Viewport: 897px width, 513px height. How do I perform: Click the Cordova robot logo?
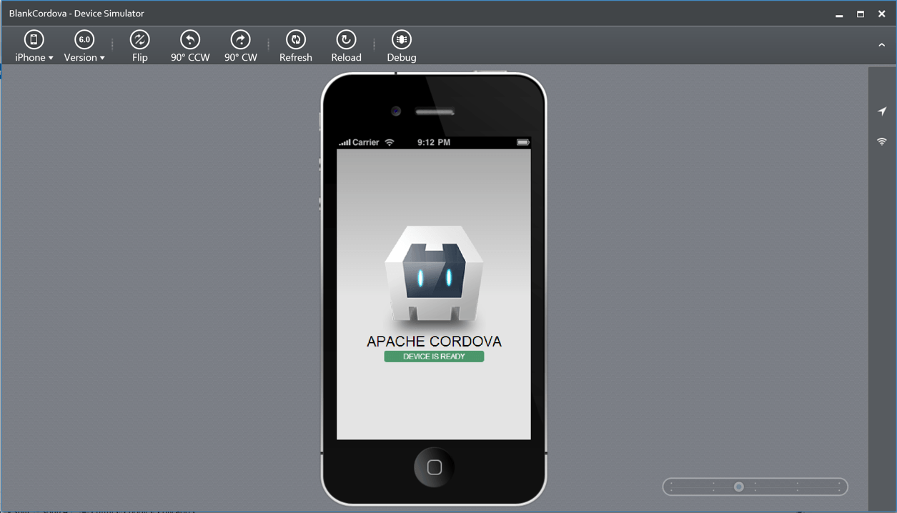pyautogui.click(x=434, y=274)
